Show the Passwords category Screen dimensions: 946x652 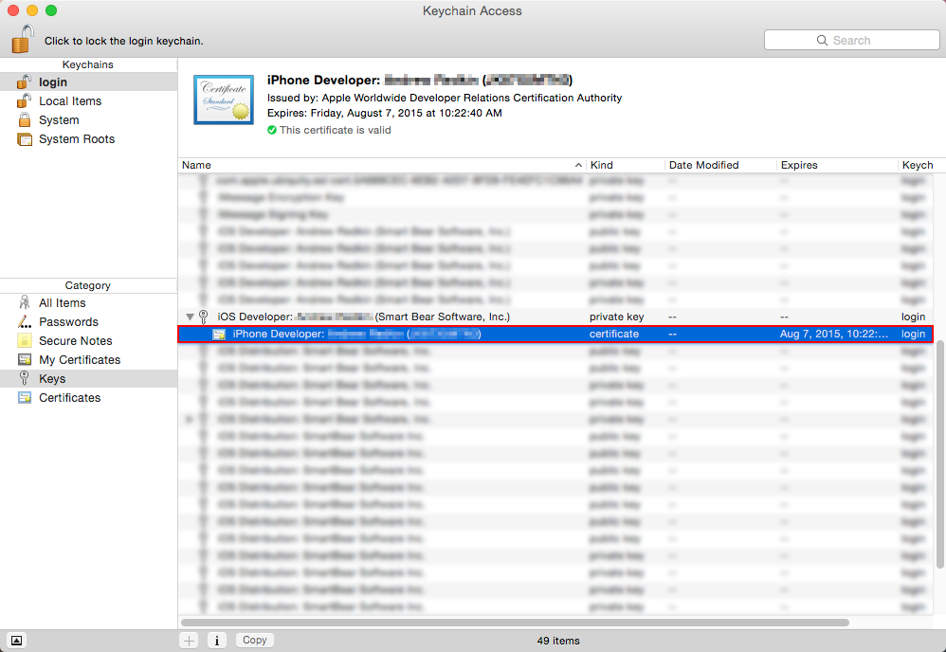(x=89, y=321)
